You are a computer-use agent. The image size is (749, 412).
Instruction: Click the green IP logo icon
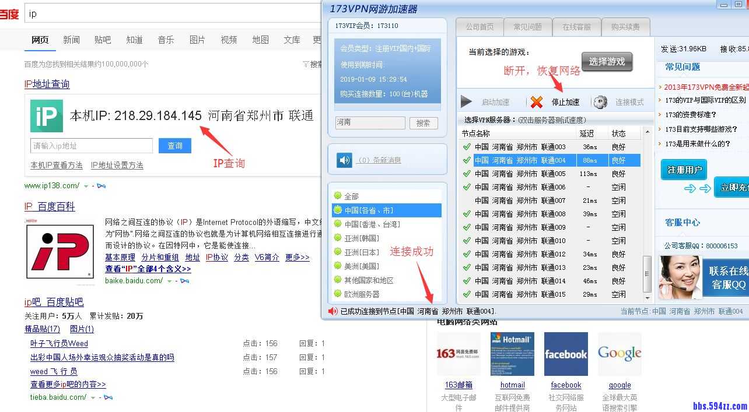(x=47, y=116)
